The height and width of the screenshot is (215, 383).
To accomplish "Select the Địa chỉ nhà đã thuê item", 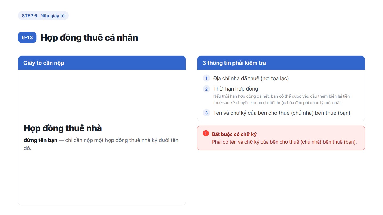I will click(x=251, y=78).
